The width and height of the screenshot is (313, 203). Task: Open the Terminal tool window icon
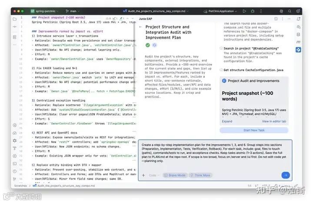15,164
